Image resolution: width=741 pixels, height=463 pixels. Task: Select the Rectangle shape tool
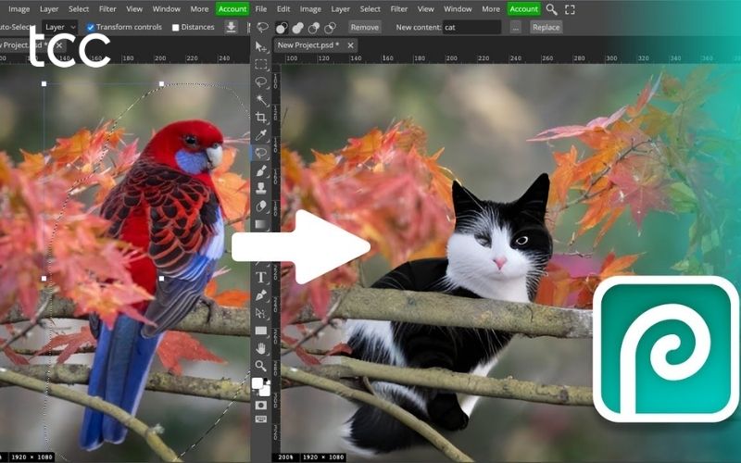261,331
